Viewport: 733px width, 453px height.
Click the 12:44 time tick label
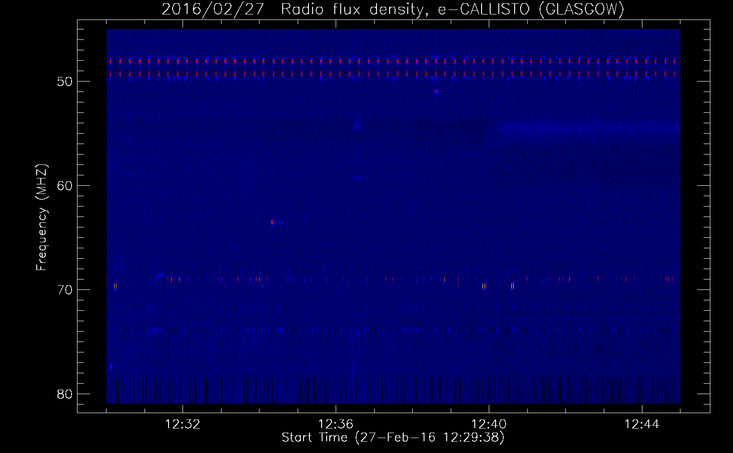[642, 424]
